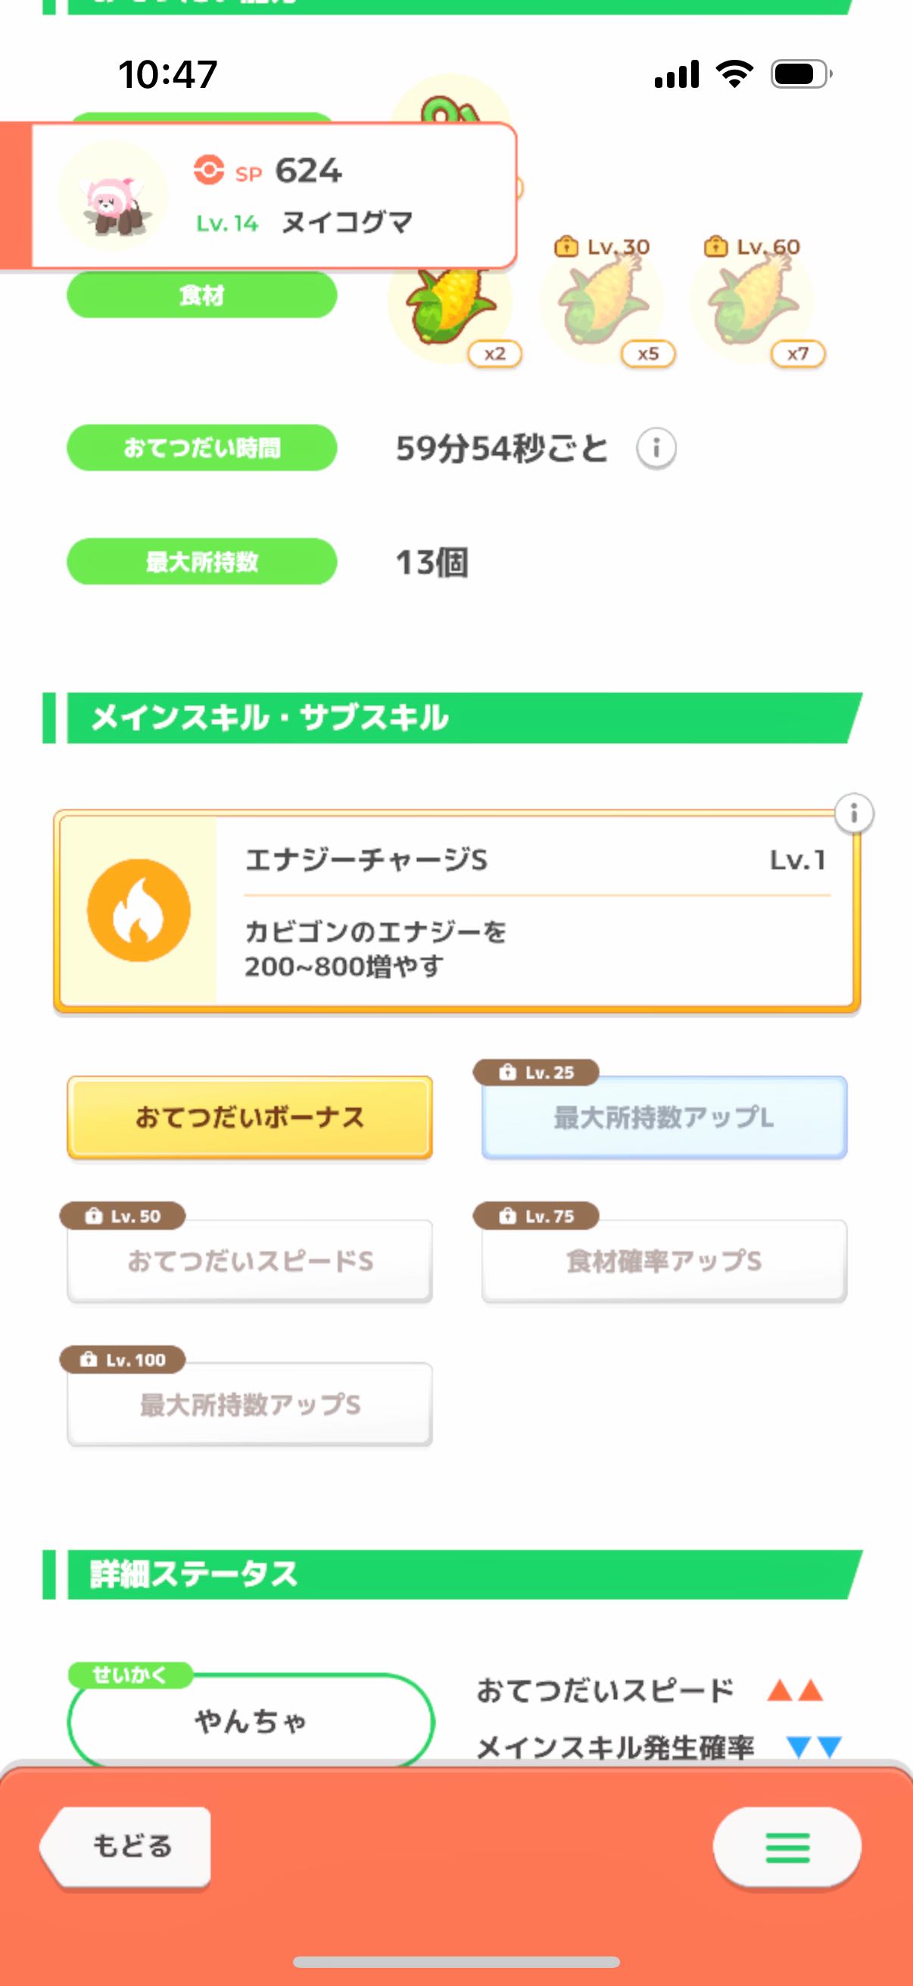Image resolution: width=913 pixels, height=1986 pixels.
Task: Tap locked おてつだいスピードS sub skill
Action: coord(250,1261)
